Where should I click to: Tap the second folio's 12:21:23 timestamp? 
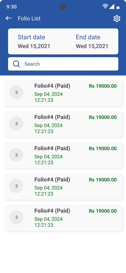44,131
